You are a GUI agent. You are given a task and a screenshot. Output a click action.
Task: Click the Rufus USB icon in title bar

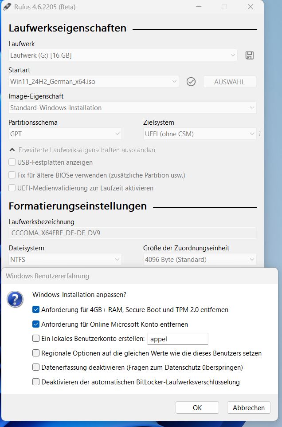(7, 7)
